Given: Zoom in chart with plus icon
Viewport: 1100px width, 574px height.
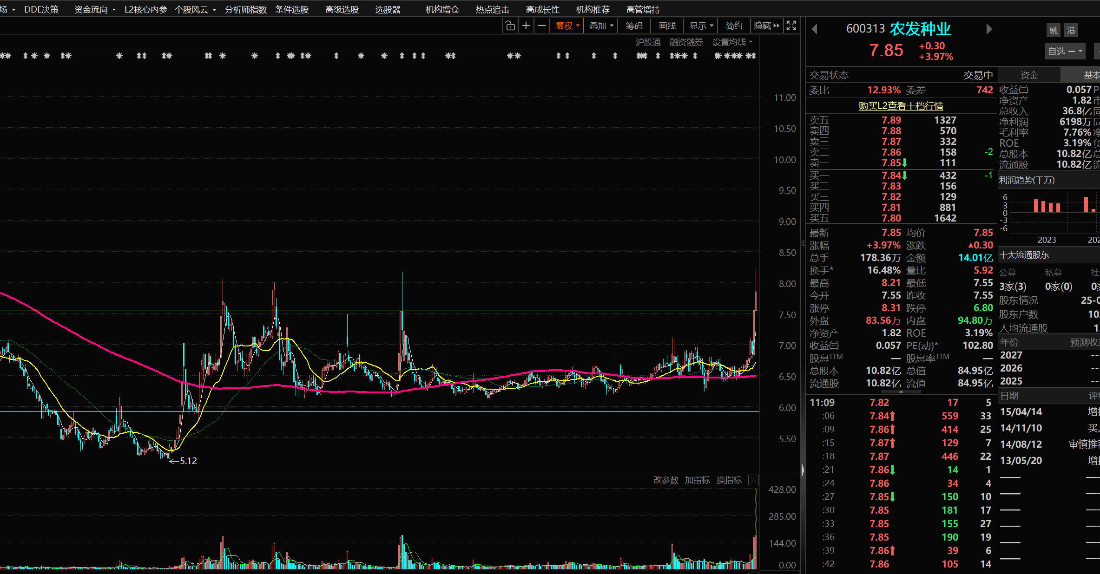Looking at the screenshot, I should tap(526, 26).
